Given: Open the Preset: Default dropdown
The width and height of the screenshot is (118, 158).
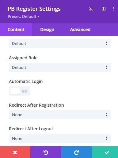Looking at the screenshot, I should pyautogui.click(x=23, y=17).
